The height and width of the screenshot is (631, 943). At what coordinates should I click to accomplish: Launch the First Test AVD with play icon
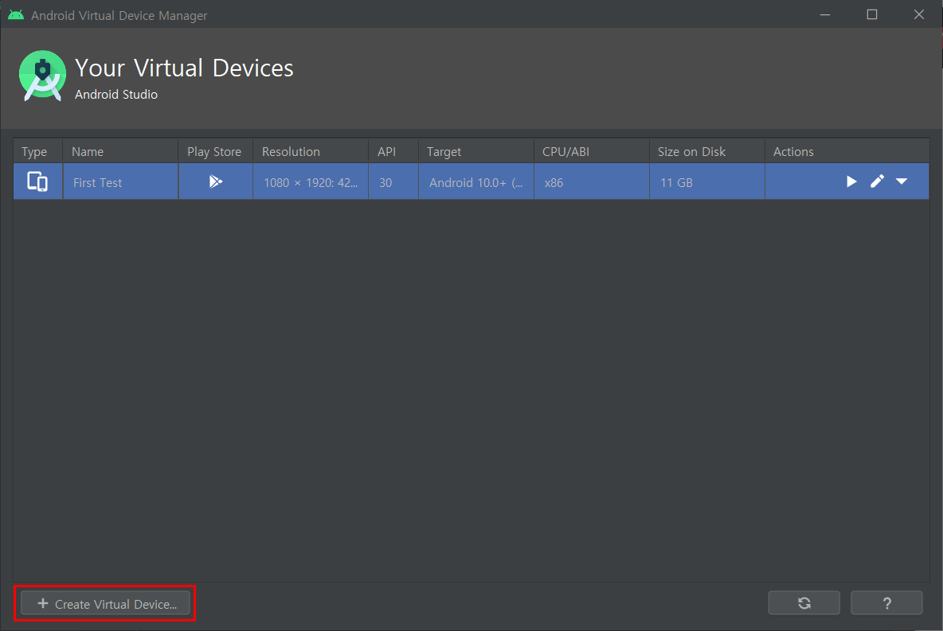851,181
